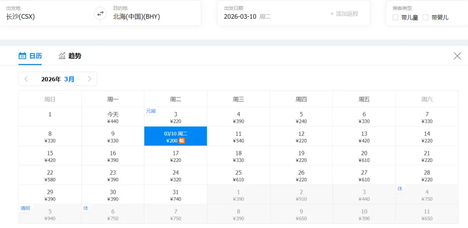Image resolution: width=468 pixels, height=228 pixels.
Task: Select March 20 with ¥610 fare
Action: [364, 156]
